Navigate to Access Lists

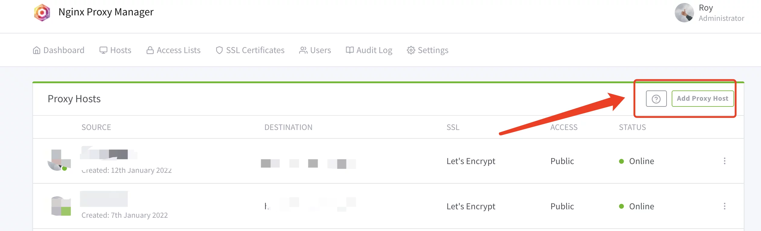pos(173,50)
